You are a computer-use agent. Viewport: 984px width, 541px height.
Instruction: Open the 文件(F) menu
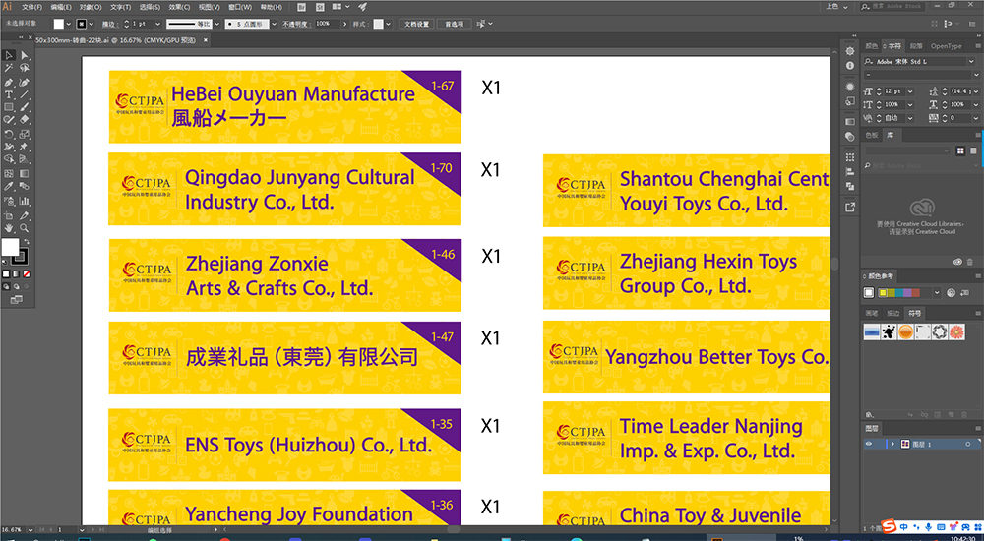coord(32,7)
